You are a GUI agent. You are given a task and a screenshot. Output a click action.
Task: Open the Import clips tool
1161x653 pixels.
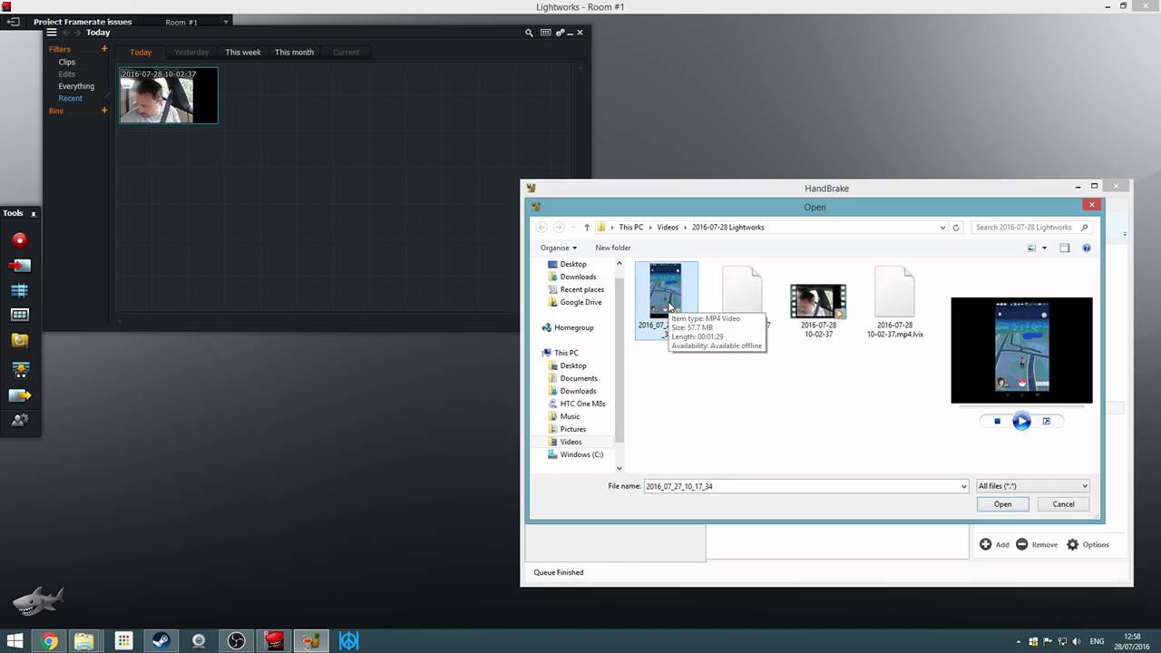[19, 265]
